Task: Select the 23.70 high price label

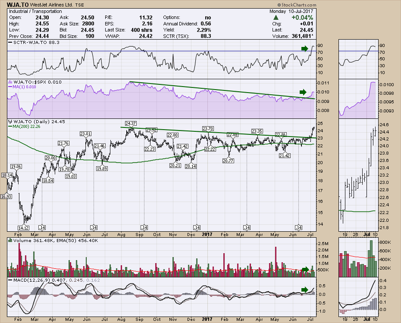Action: 208,128
